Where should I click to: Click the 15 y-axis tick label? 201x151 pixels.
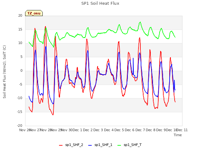click(x=20, y=29)
